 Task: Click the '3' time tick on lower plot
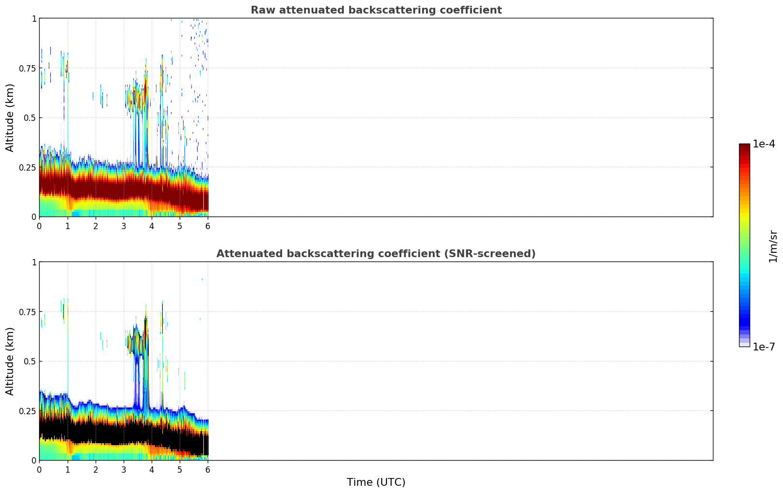tap(124, 469)
